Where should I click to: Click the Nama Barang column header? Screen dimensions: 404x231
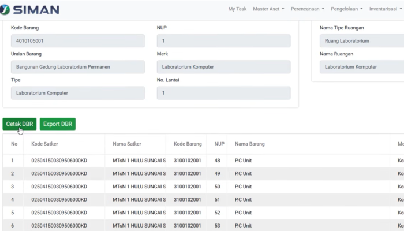pyautogui.click(x=250, y=144)
